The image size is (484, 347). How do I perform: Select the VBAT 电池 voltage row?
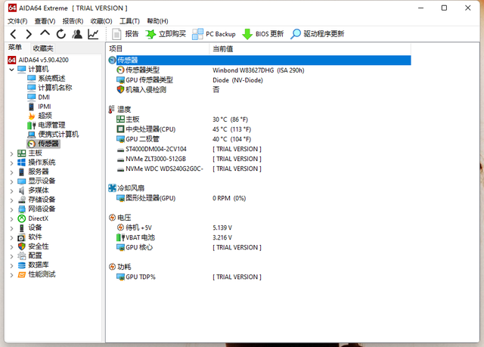(x=259, y=237)
